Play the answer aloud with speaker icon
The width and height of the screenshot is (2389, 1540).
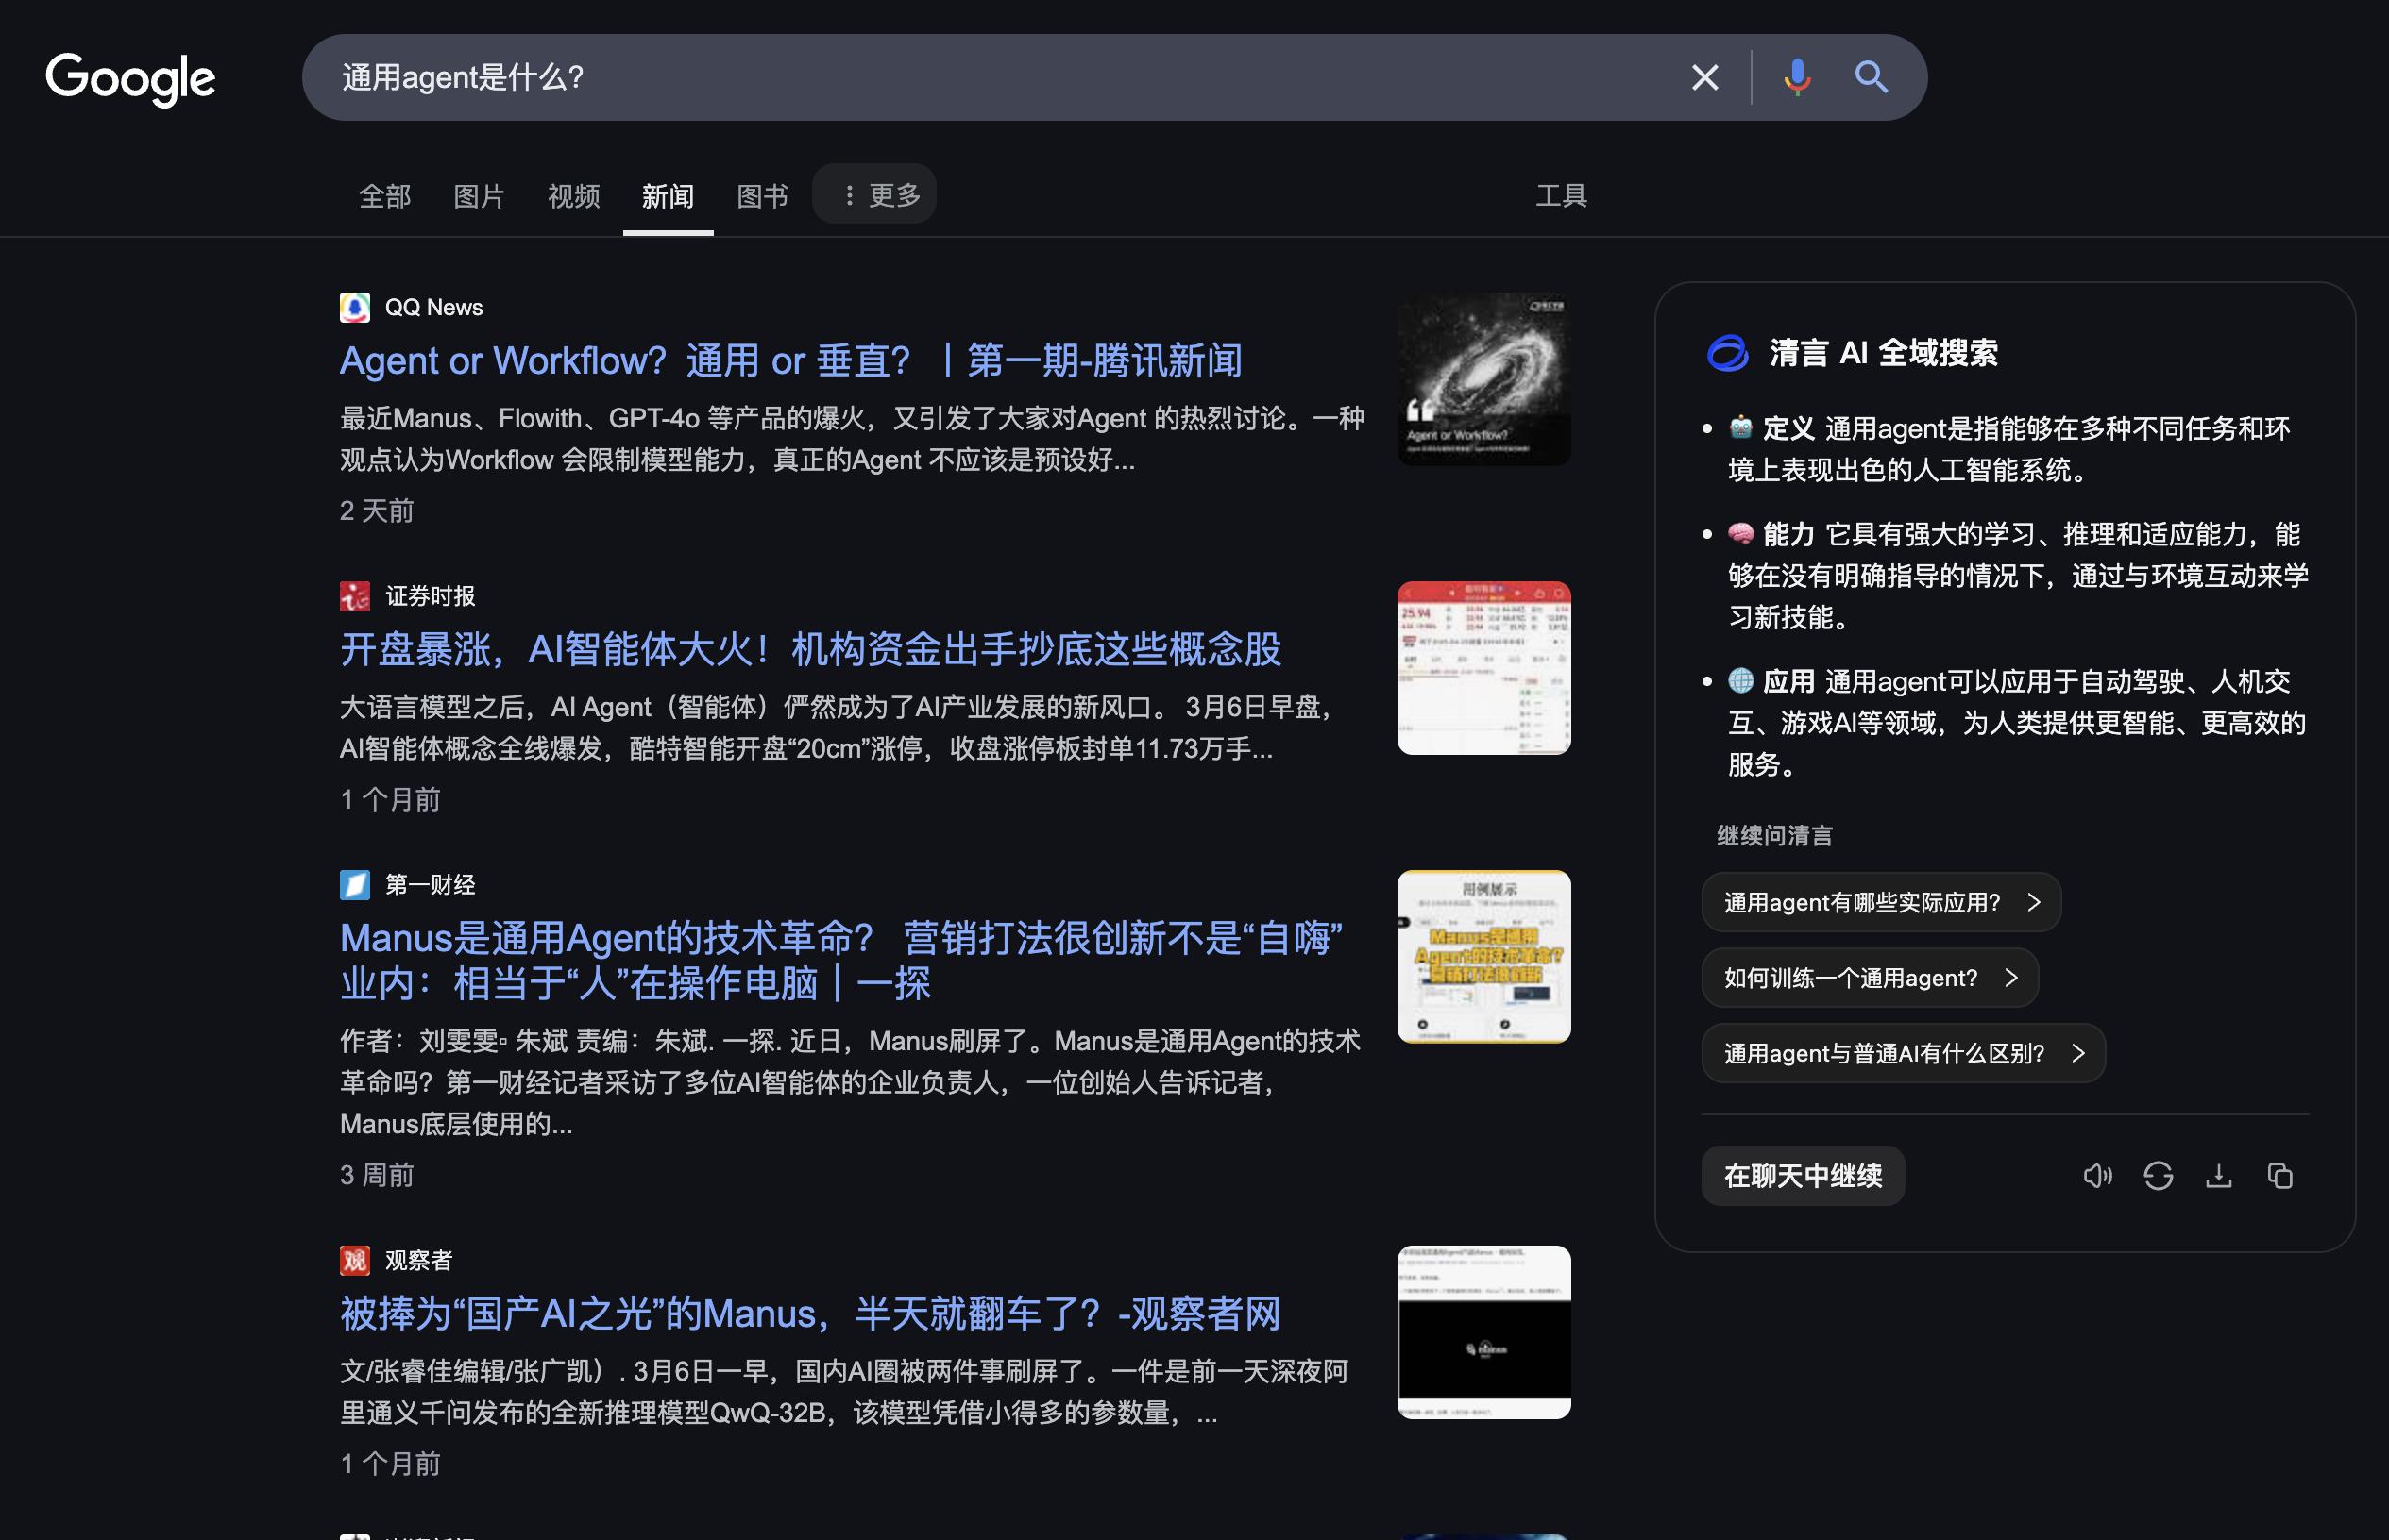(x=2097, y=1176)
